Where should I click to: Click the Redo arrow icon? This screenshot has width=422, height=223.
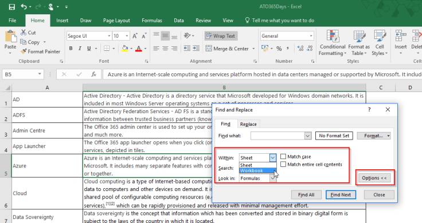[38, 6]
